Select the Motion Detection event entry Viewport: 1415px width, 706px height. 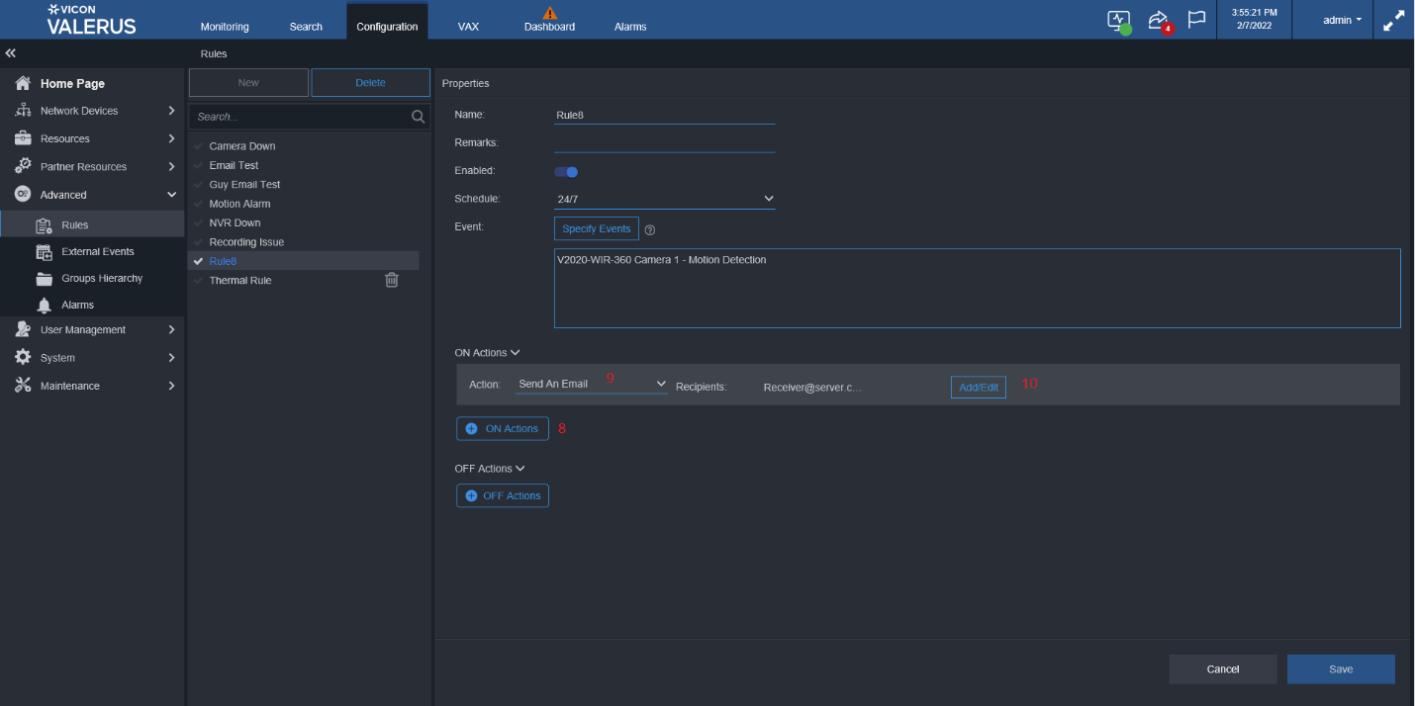coord(662,260)
